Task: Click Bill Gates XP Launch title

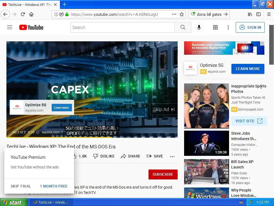Action: pyautogui.click(x=242, y=164)
